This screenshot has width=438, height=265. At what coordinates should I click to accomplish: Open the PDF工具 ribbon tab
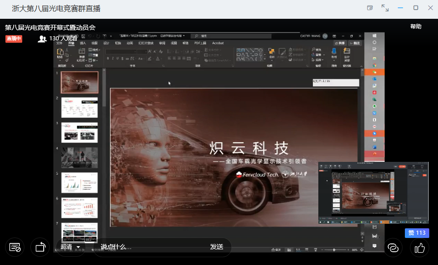tap(200, 43)
